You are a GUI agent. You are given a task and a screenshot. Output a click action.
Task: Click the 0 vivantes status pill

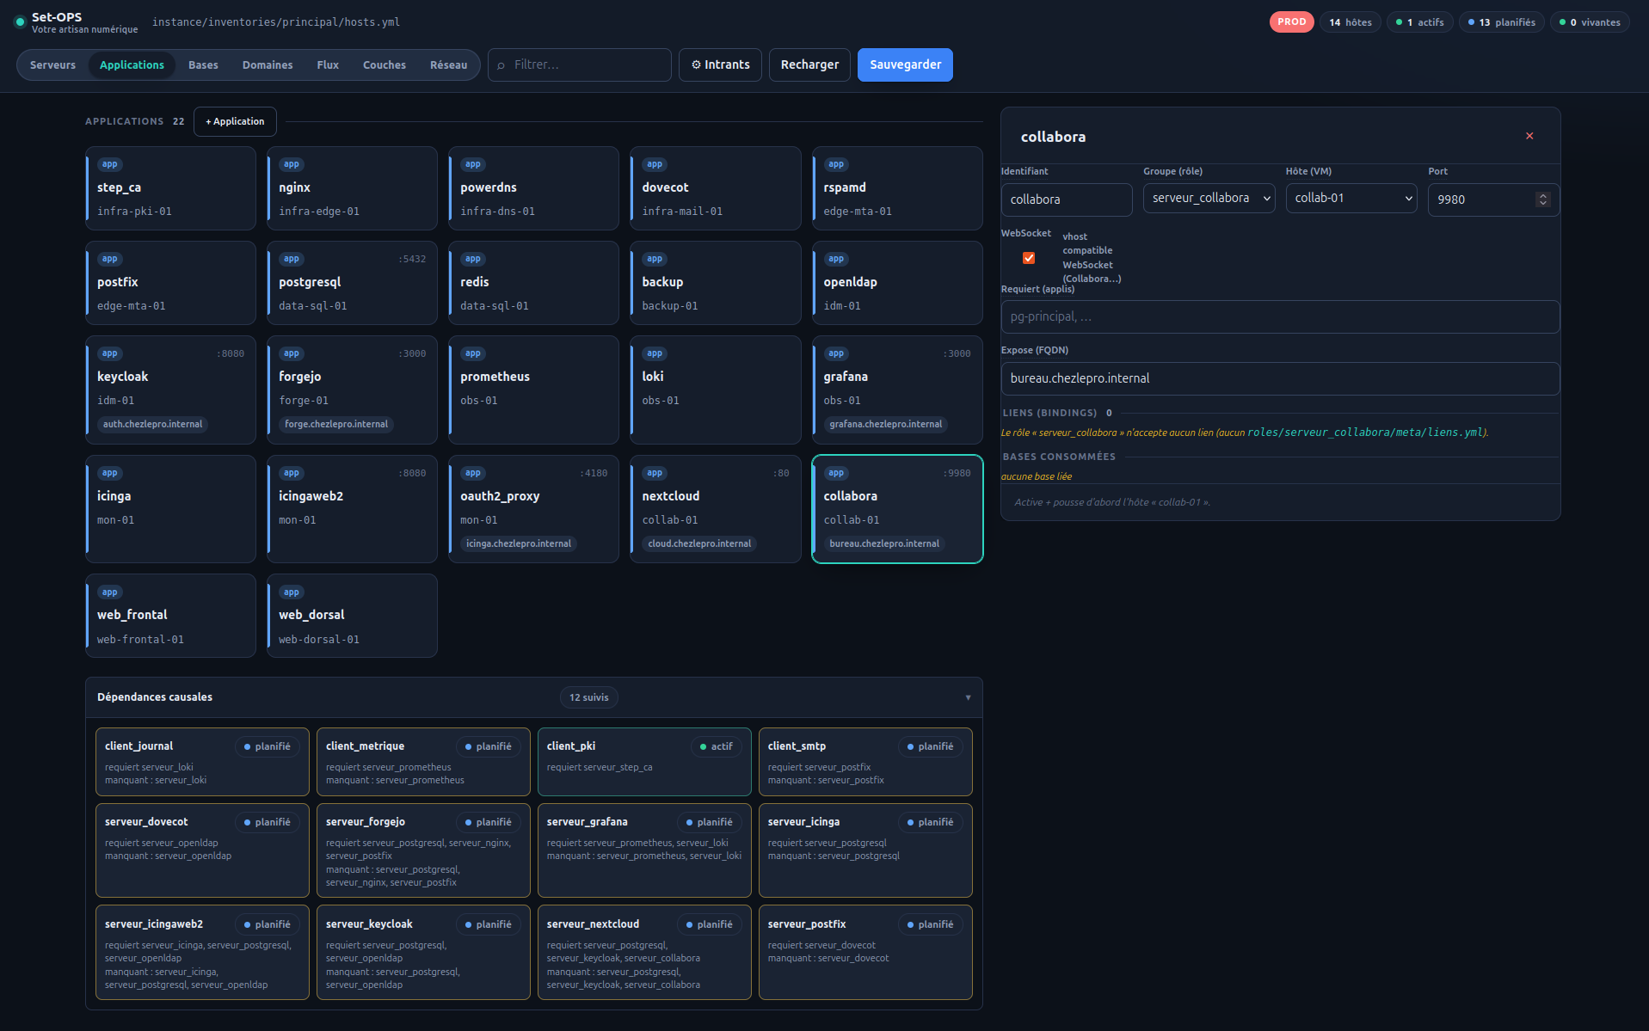click(x=1590, y=22)
